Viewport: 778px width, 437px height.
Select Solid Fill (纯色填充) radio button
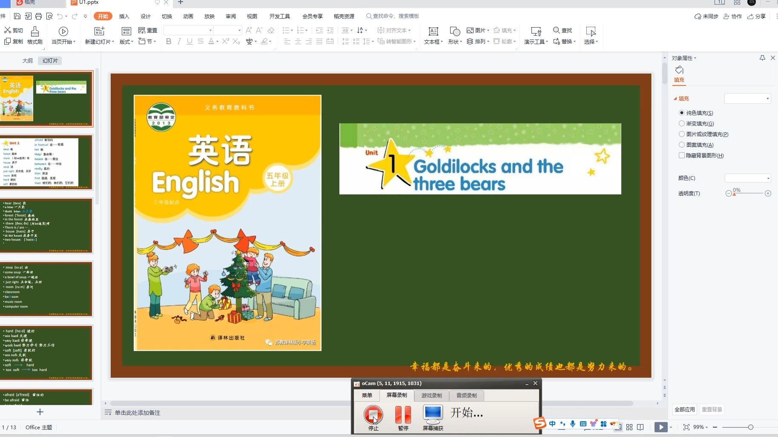click(682, 113)
